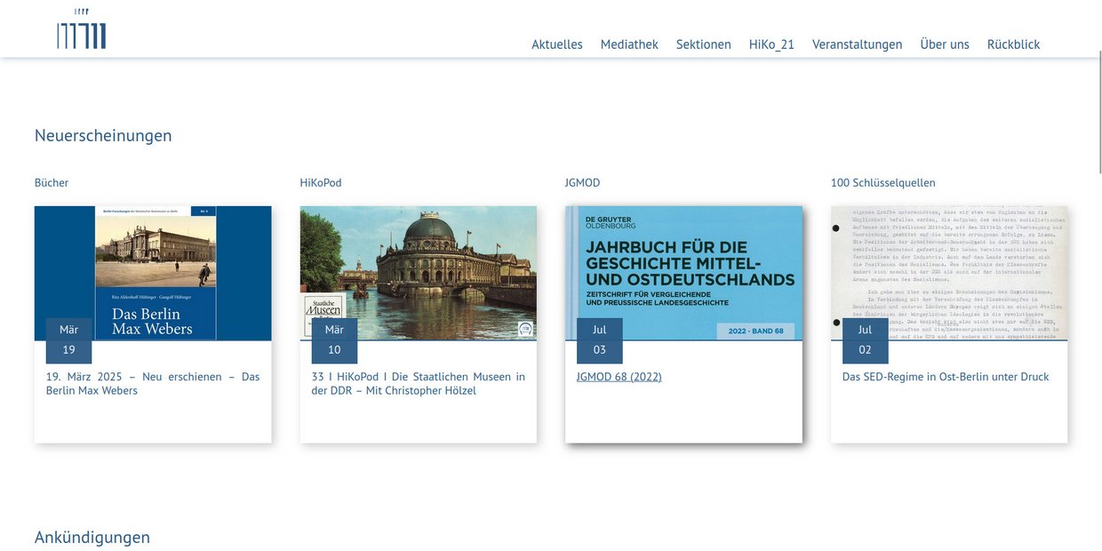The image size is (1102, 551).
Task: Click the institution logo at top left
Action: point(83,28)
